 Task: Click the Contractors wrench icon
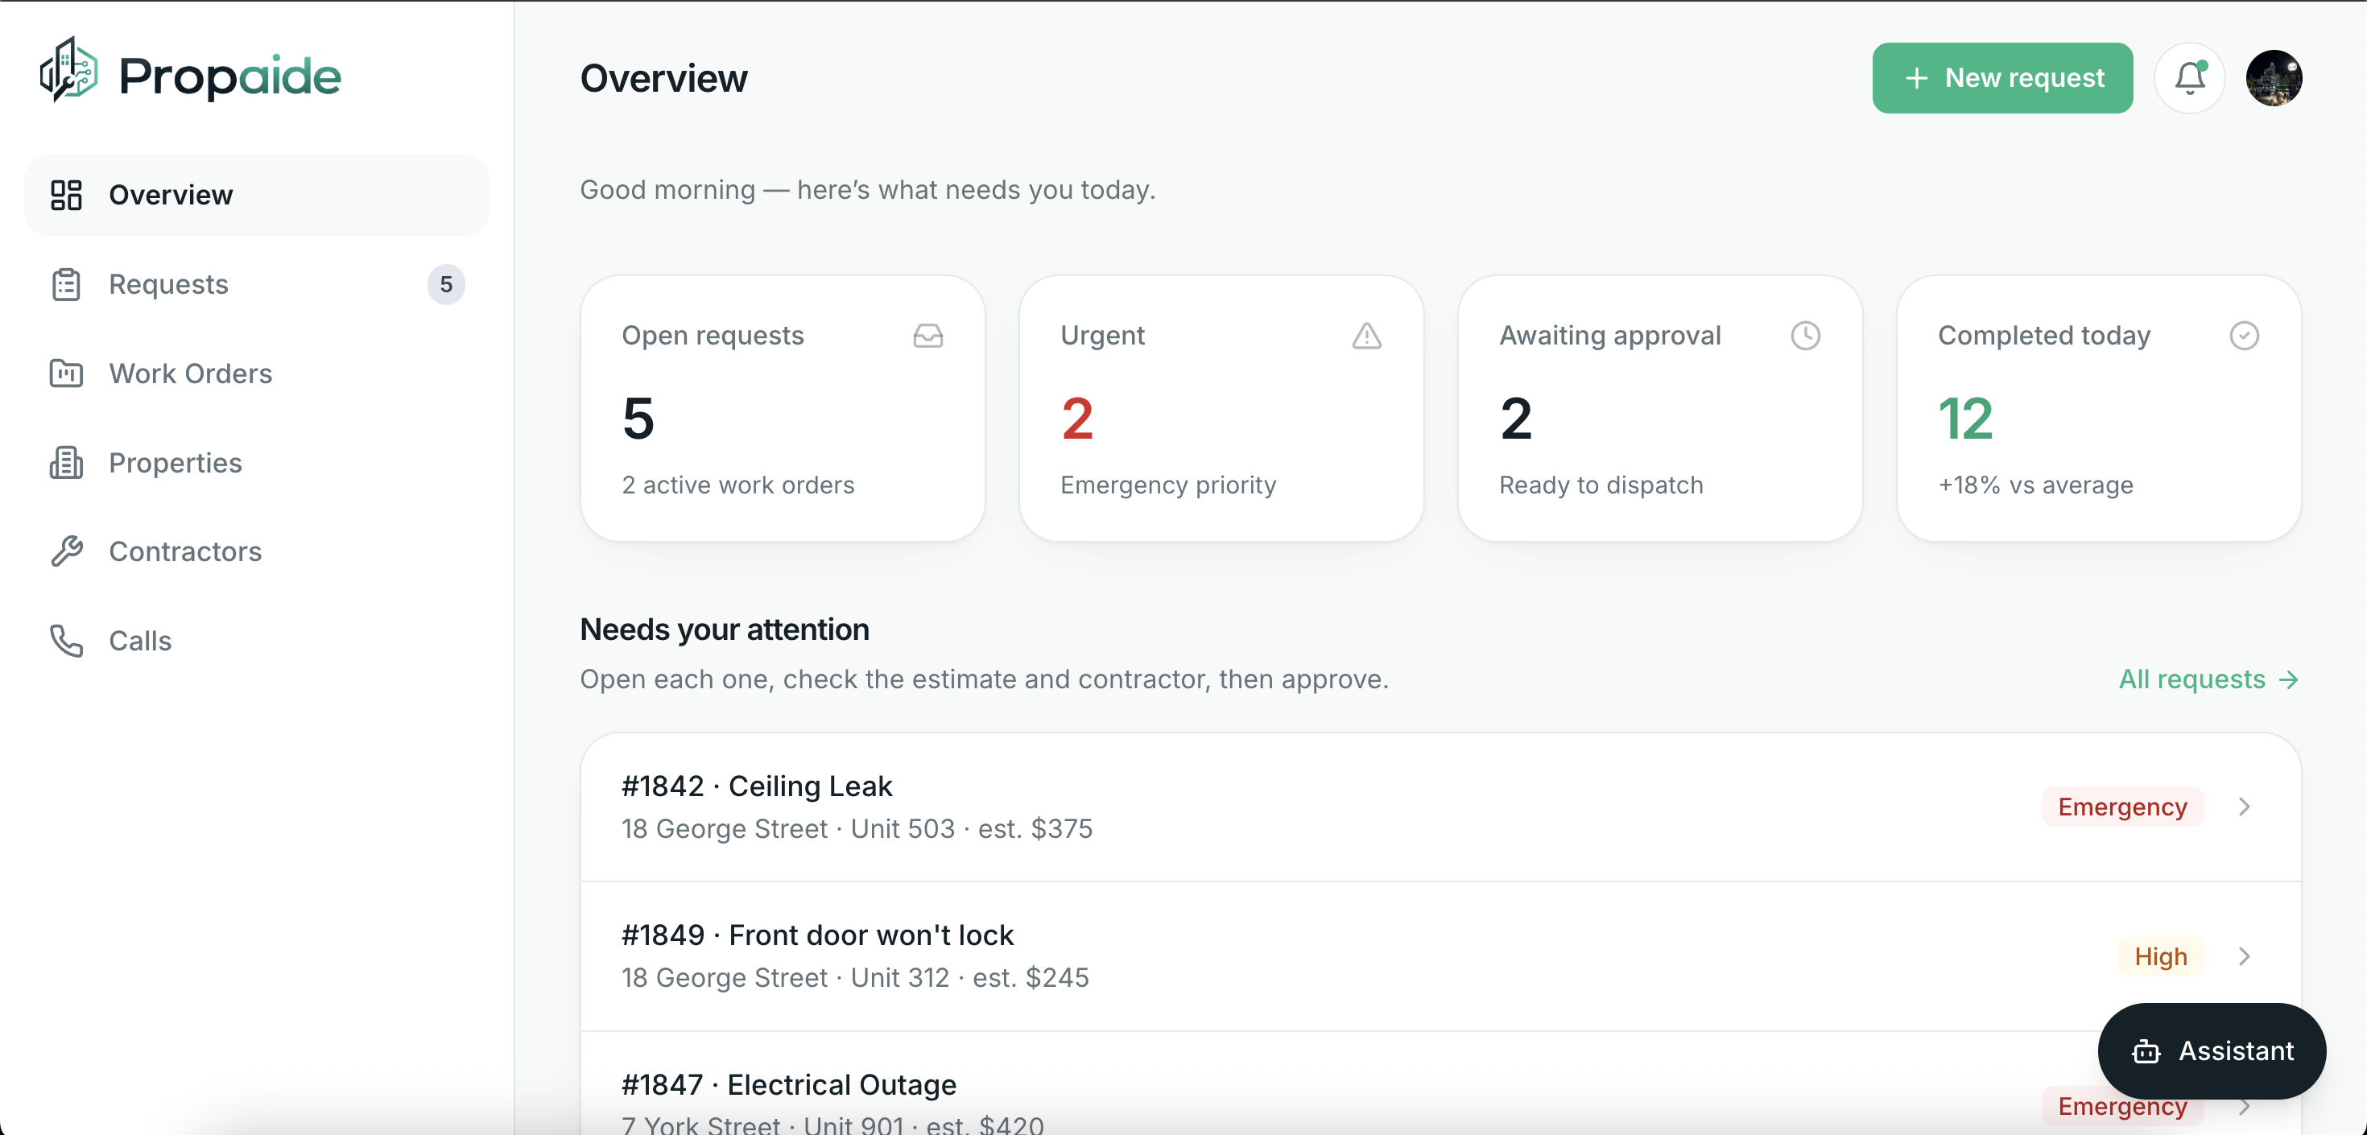(66, 551)
